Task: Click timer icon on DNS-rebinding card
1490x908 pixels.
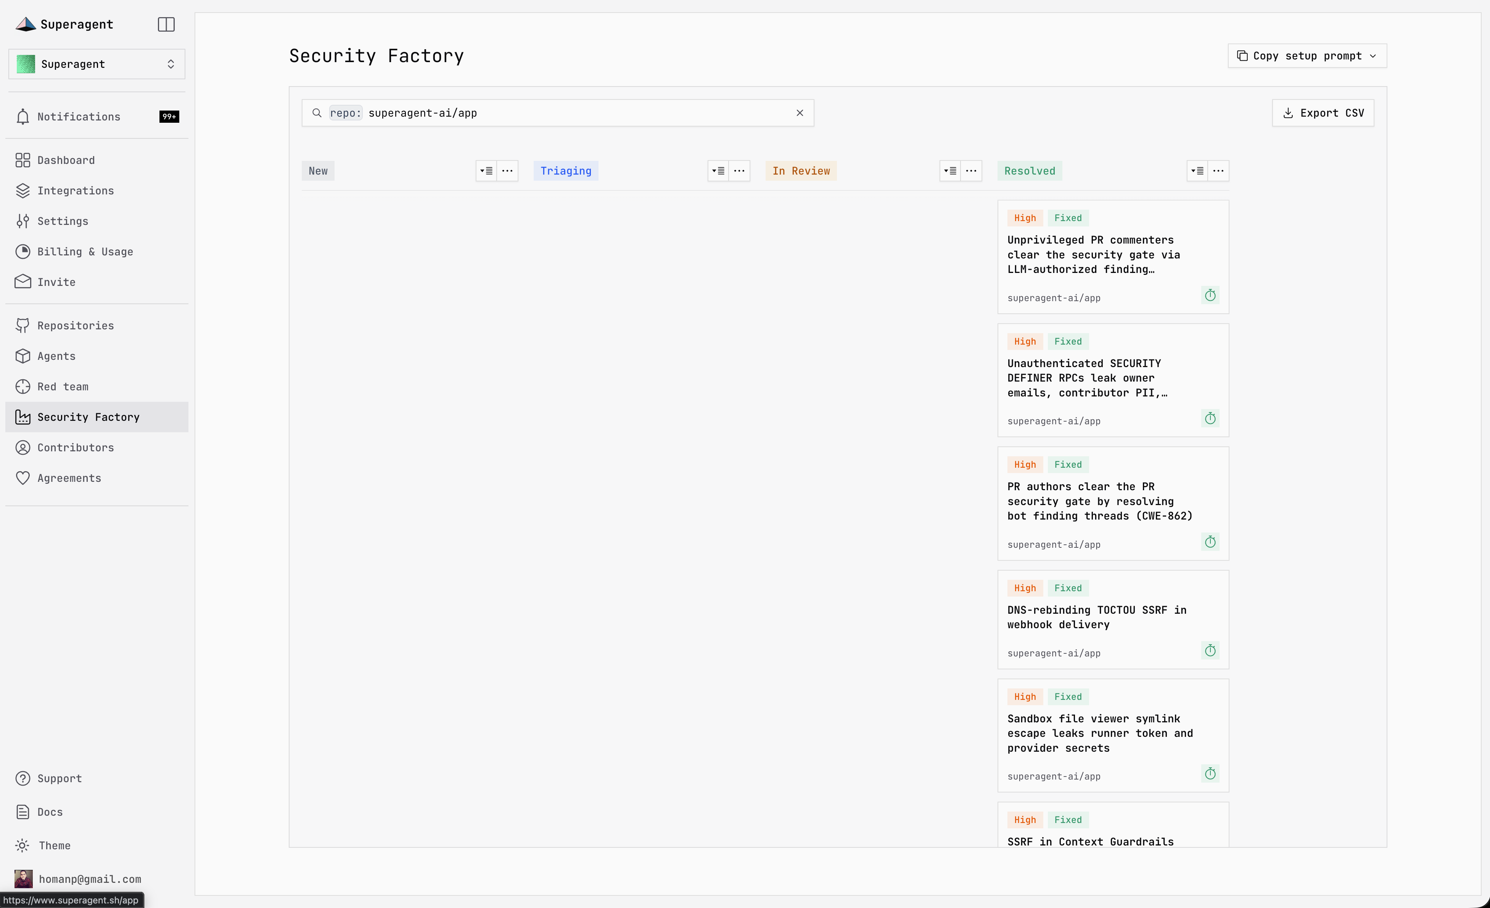Action: (x=1210, y=651)
